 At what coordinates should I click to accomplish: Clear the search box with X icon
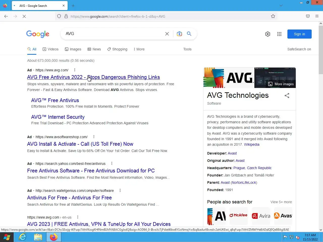pyautogui.click(x=167, y=34)
